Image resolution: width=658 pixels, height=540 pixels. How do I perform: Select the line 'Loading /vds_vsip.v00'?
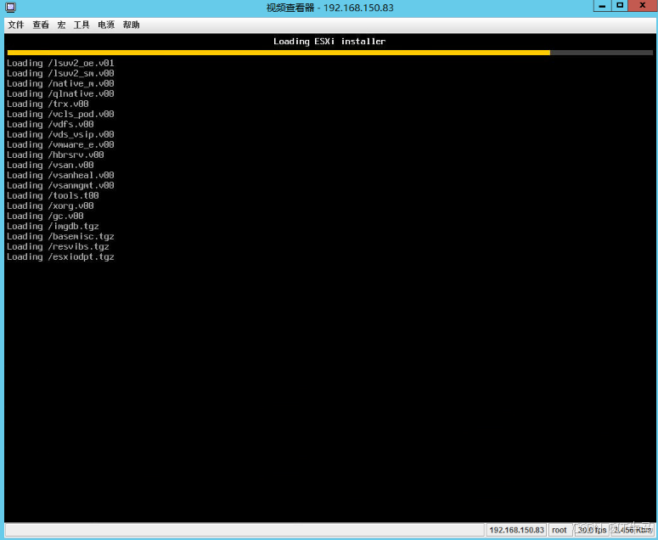point(60,134)
